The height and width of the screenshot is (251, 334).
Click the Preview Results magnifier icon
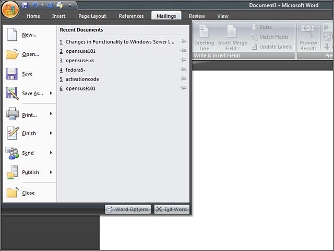pyautogui.click(x=308, y=31)
